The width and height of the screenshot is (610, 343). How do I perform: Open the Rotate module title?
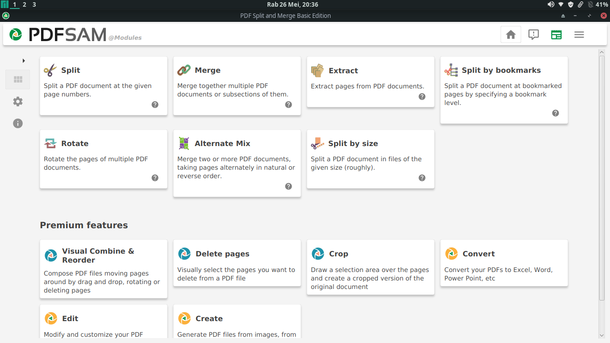point(75,143)
